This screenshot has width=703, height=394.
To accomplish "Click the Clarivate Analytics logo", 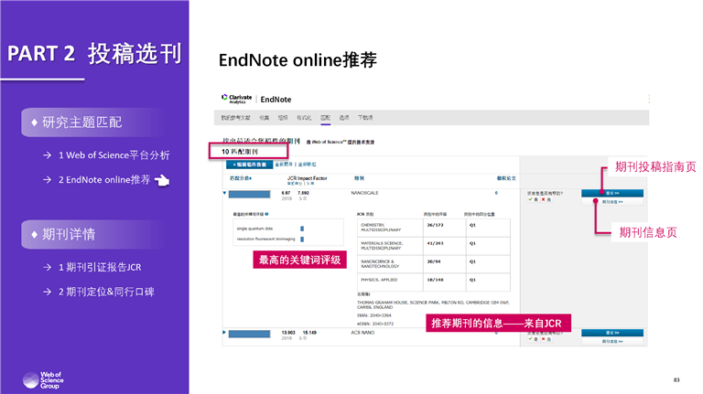I will coord(237,99).
